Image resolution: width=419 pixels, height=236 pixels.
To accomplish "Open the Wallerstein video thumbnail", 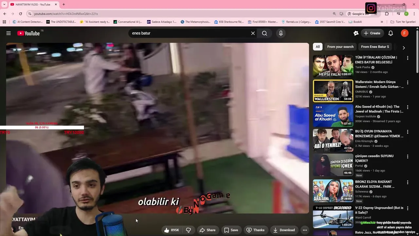I will [x=333, y=91].
